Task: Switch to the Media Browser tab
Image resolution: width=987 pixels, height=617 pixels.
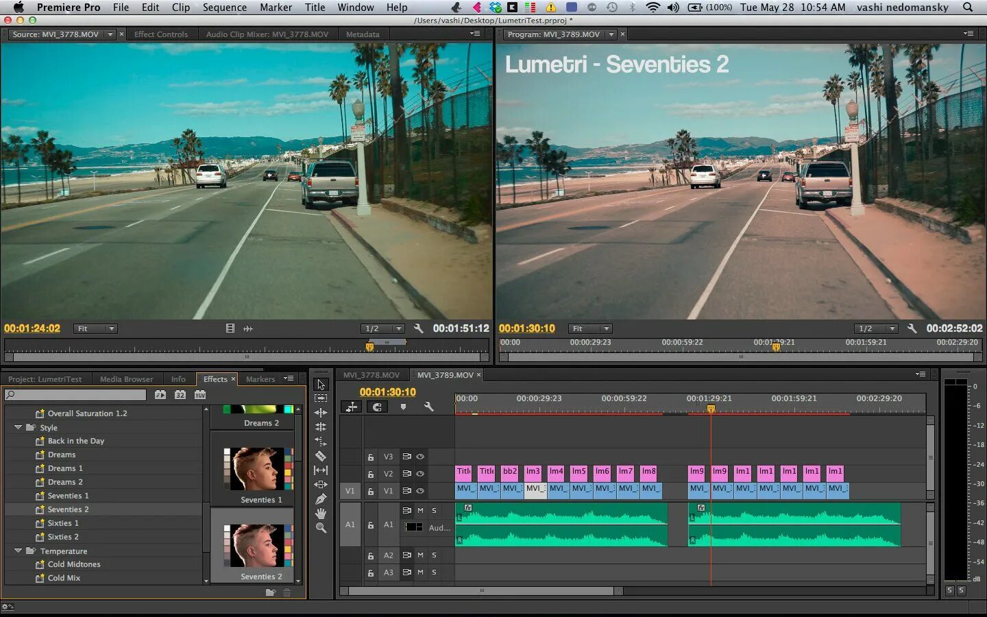Action: [x=126, y=379]
